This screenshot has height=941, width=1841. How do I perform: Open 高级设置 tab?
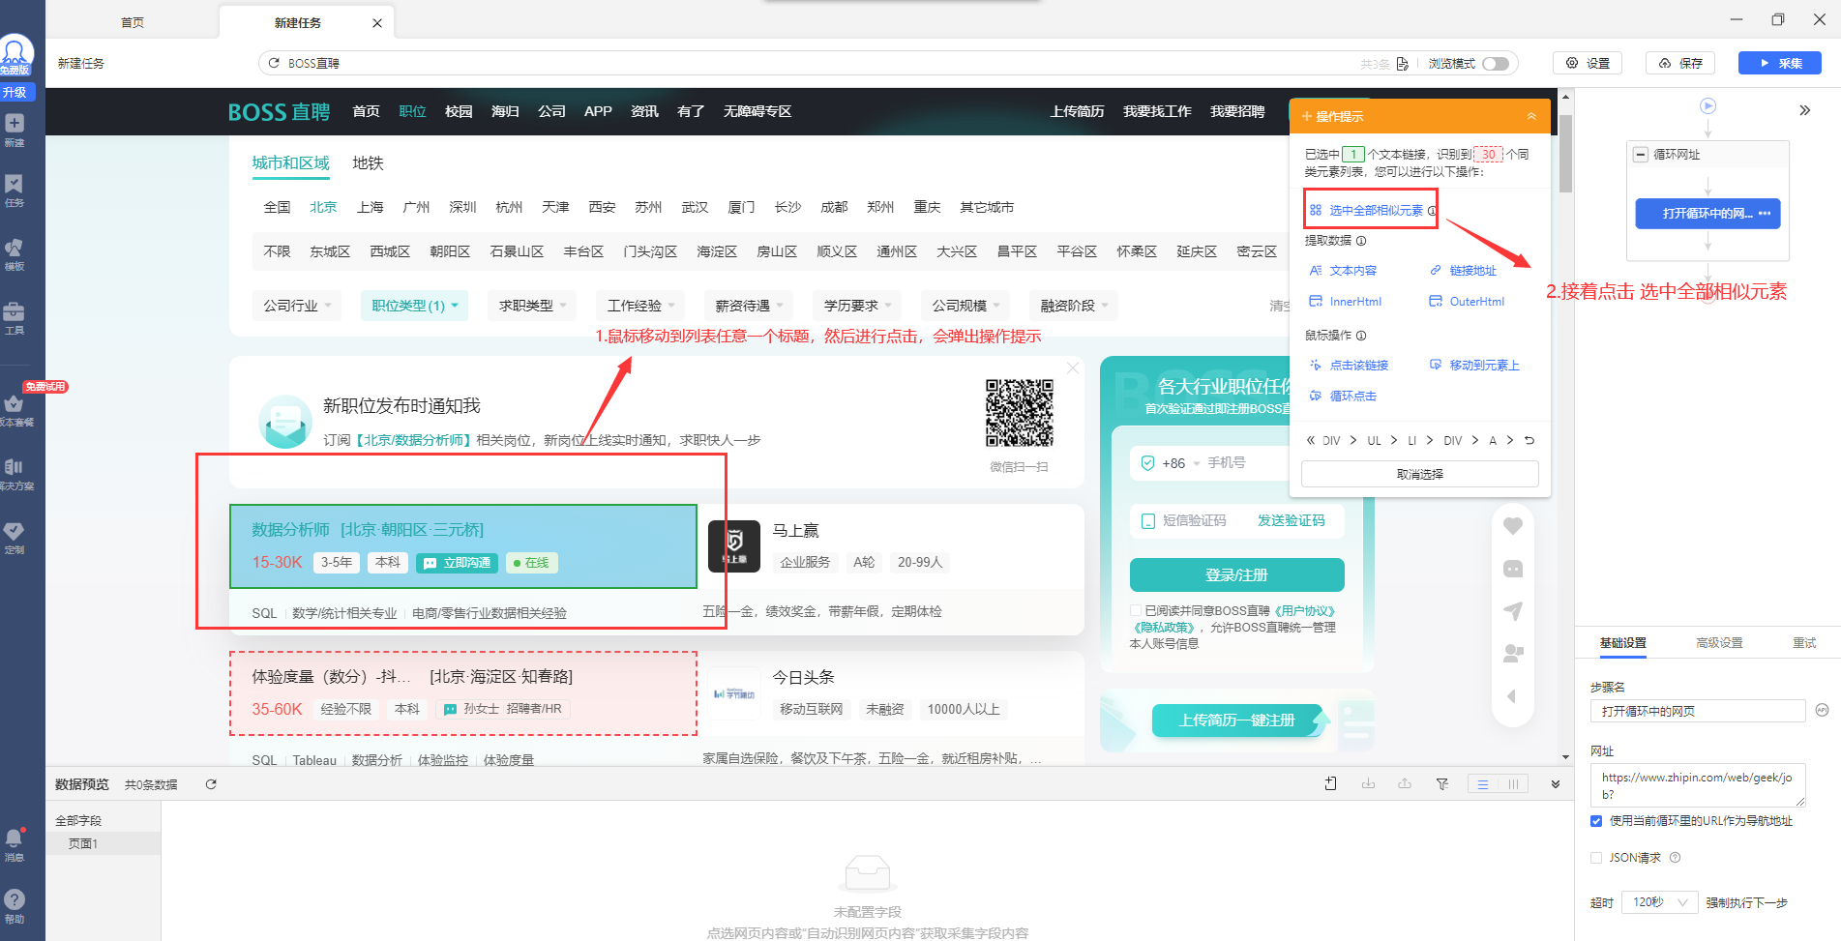click(x=1719, y=643)
